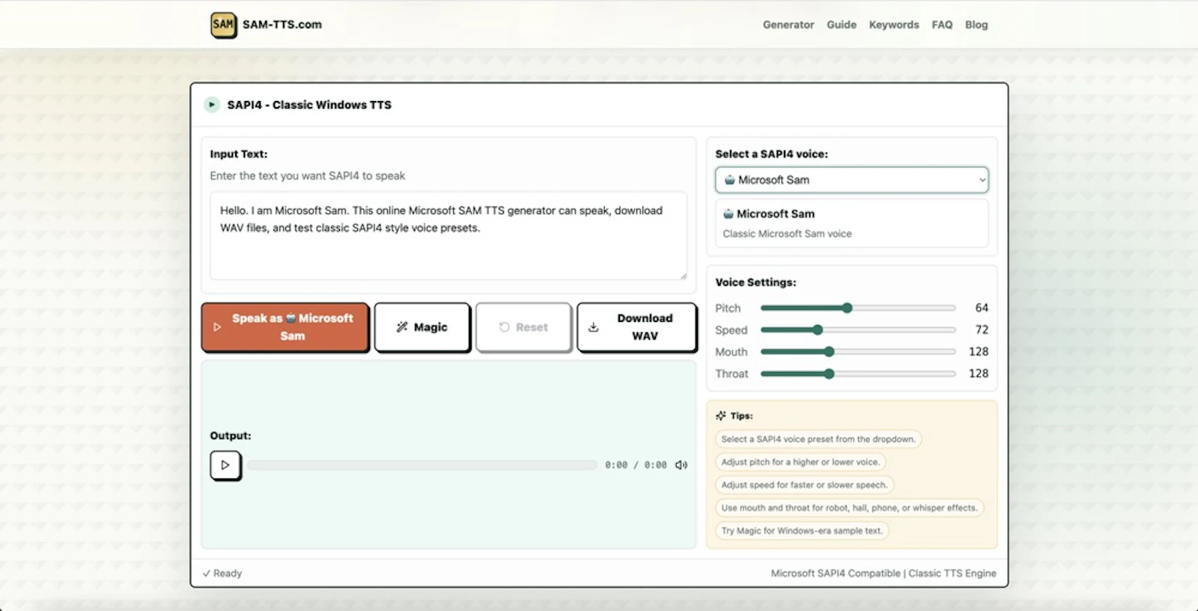Click the SAM-TTS.com site name
The height and width of the screenshot is (611, 1198).
(x=282, y=25)
